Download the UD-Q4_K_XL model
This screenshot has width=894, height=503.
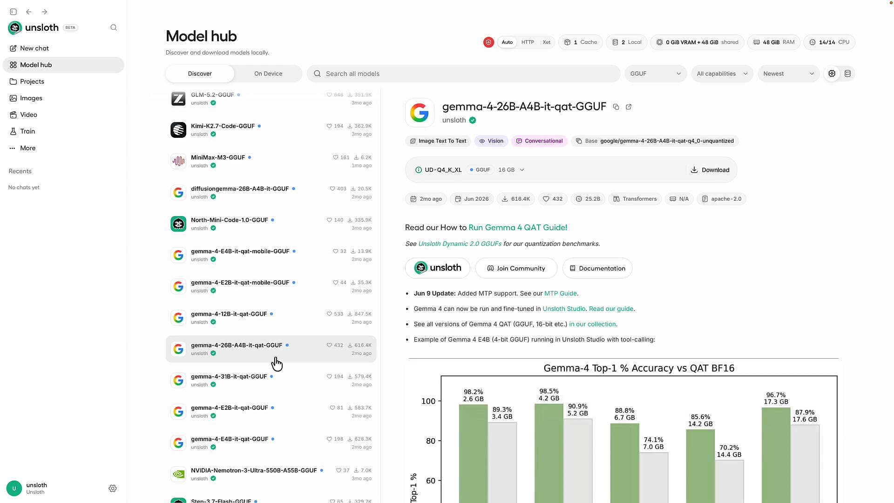(x=710, y=170)
